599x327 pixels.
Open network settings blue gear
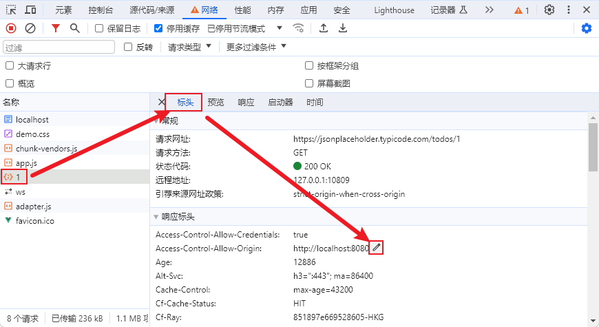[x=587, y=28]
